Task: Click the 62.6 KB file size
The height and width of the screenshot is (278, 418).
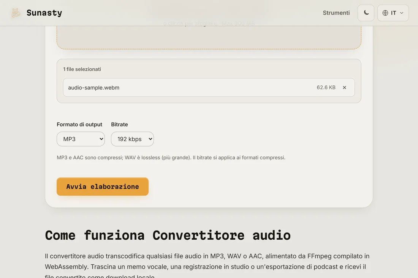Action: (326, 88)
